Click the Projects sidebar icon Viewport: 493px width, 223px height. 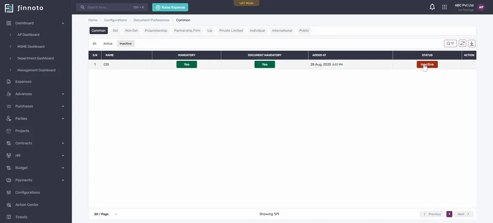coord(9,131)
